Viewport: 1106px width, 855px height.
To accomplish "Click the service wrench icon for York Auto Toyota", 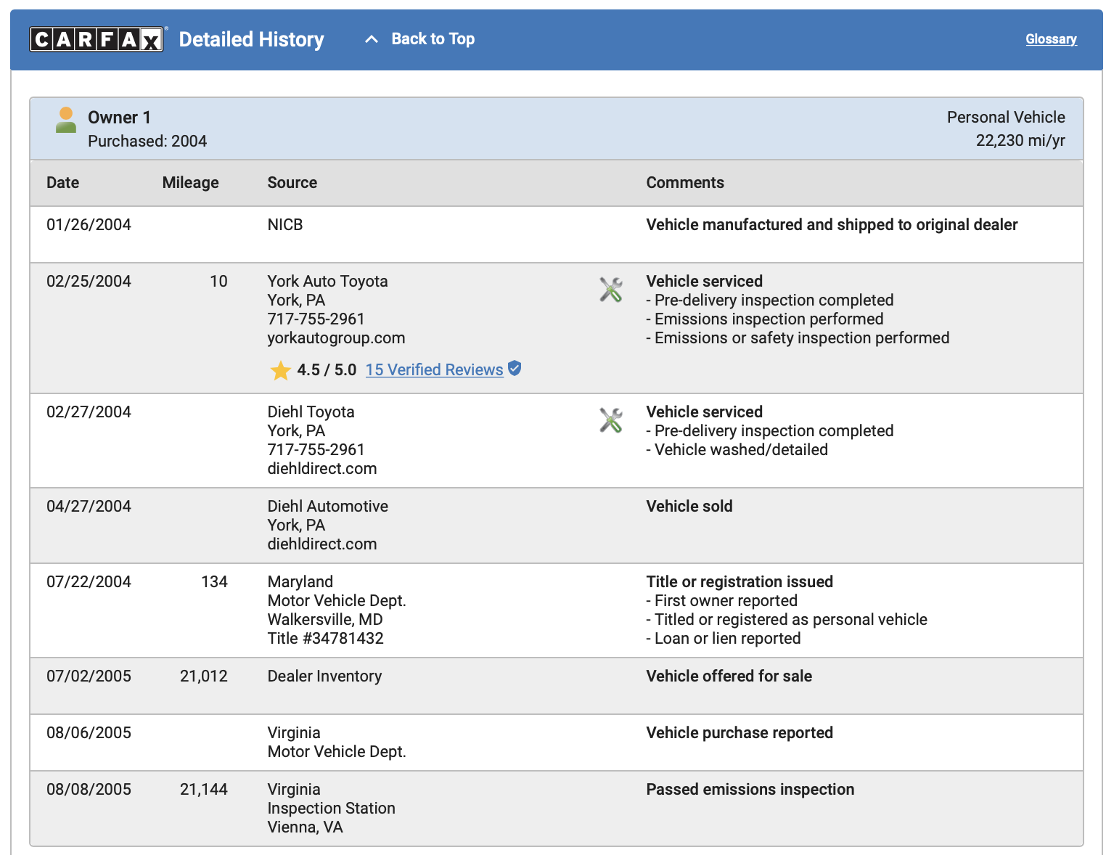I will (x=611, y=290).
